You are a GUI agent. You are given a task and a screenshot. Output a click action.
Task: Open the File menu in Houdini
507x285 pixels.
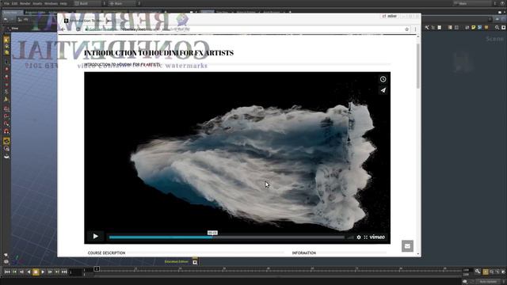[x=6, y=3]
